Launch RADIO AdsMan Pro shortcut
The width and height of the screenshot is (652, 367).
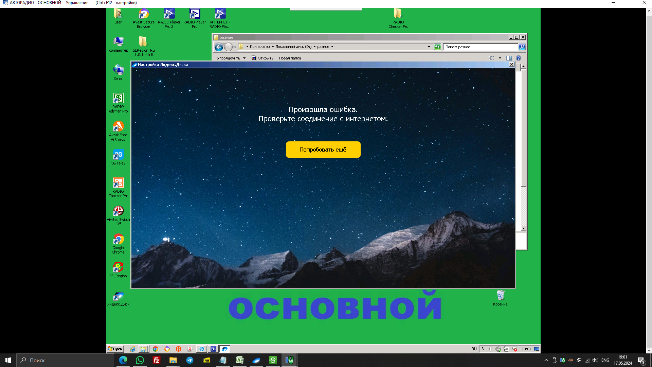[118, 103]
